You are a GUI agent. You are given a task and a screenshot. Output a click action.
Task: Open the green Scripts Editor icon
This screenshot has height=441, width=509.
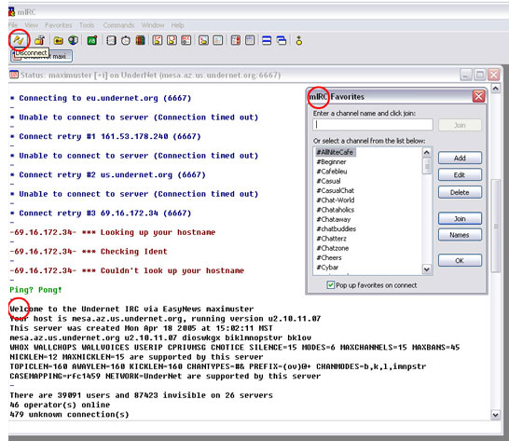click(92, 41)
